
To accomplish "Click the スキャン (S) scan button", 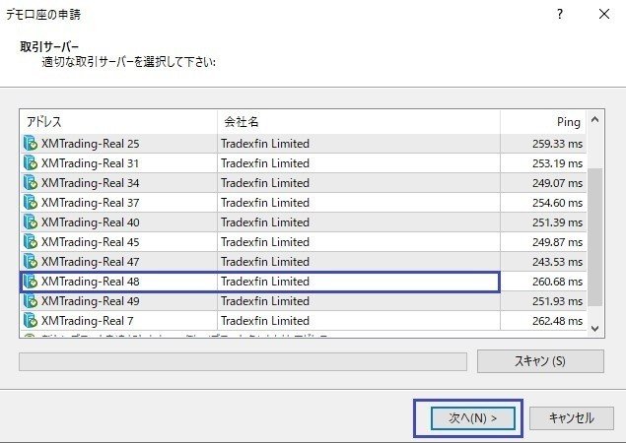I will pos(540,361).
